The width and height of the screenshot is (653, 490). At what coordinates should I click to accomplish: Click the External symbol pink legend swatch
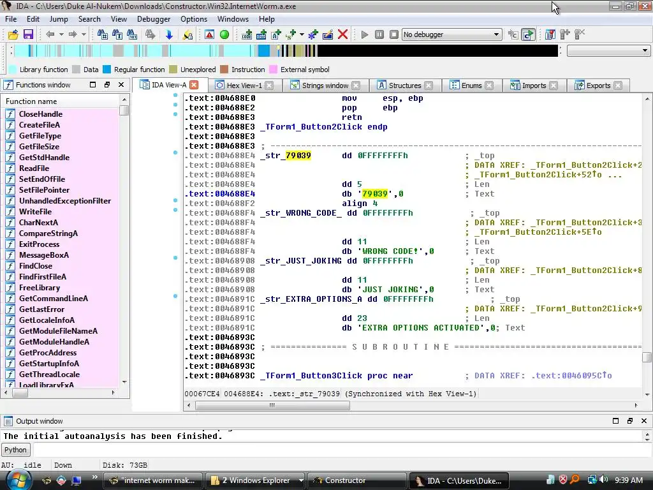[x=274, y=70]
